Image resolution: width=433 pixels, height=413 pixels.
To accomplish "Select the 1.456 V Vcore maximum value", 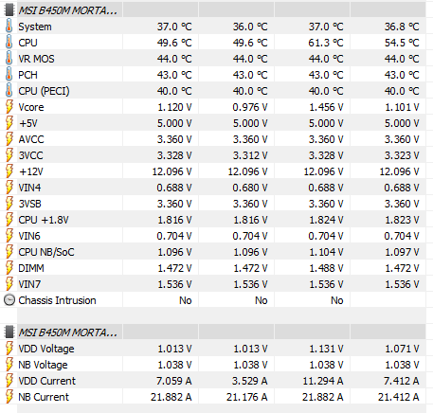I will pyautogui.click(x=326, y=107).
